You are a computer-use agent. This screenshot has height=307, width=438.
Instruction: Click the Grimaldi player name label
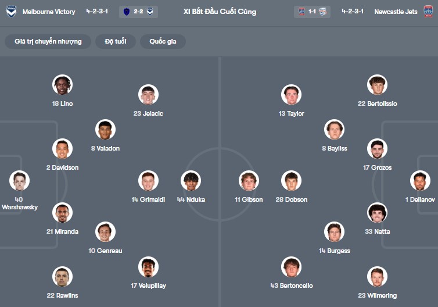[x=148, y=199]
